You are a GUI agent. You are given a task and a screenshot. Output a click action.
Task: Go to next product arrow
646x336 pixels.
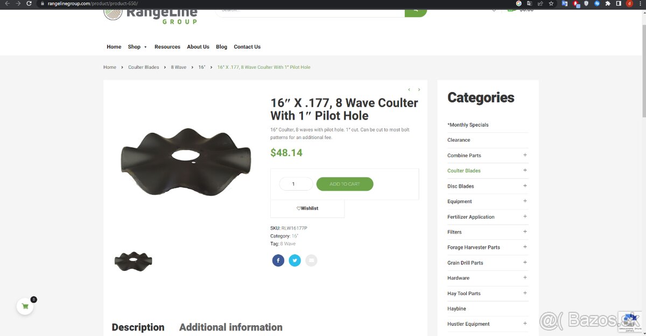click(x=419, y=89)
